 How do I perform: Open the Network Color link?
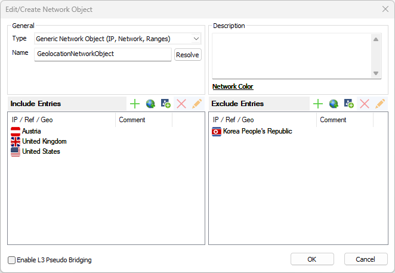tap(233, 86)
